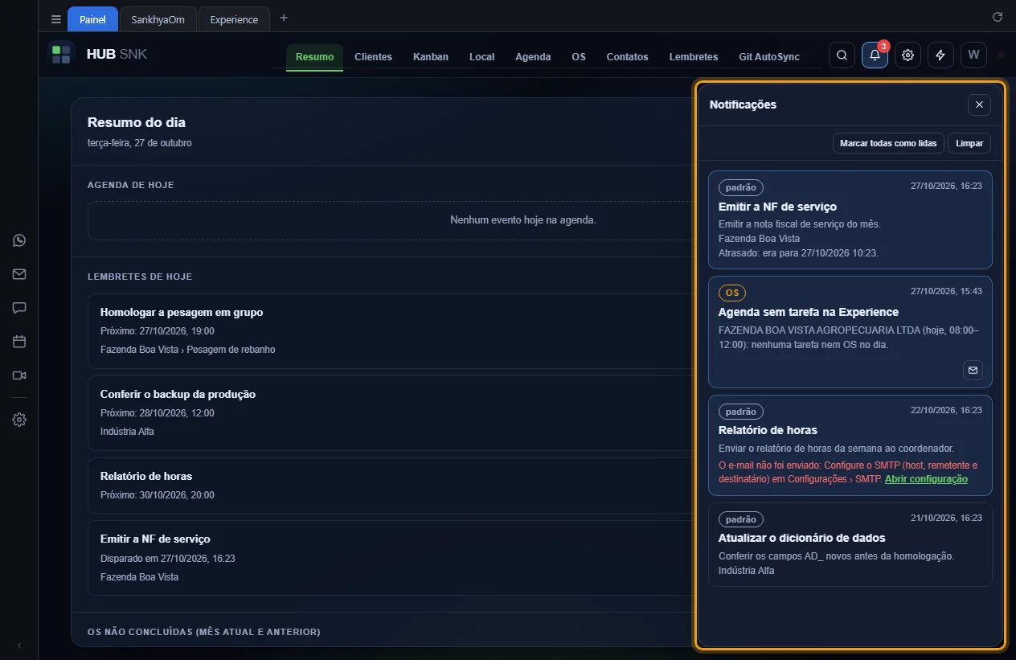Switch to the Experience tab
1016x660 pixels.
click(x=234, y=19)
